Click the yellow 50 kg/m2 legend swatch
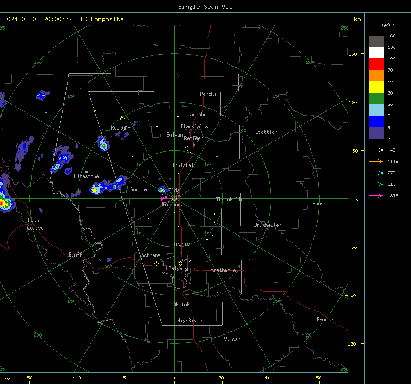This screenshot has width=411, height=384. click(x=376, y=87)
